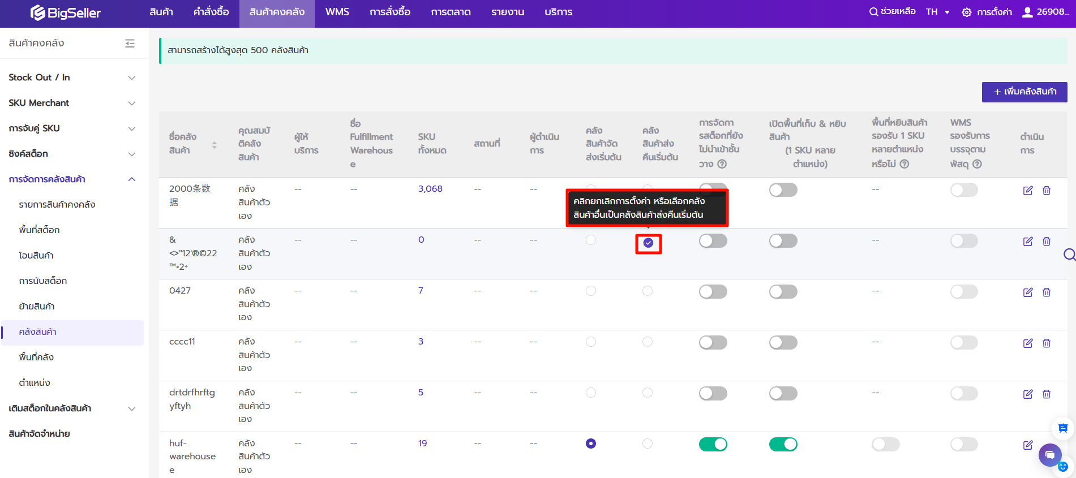Viewport: 1076px width, 478px height.
Task: Show help for WMS packing column
Action: click(977, 164)
